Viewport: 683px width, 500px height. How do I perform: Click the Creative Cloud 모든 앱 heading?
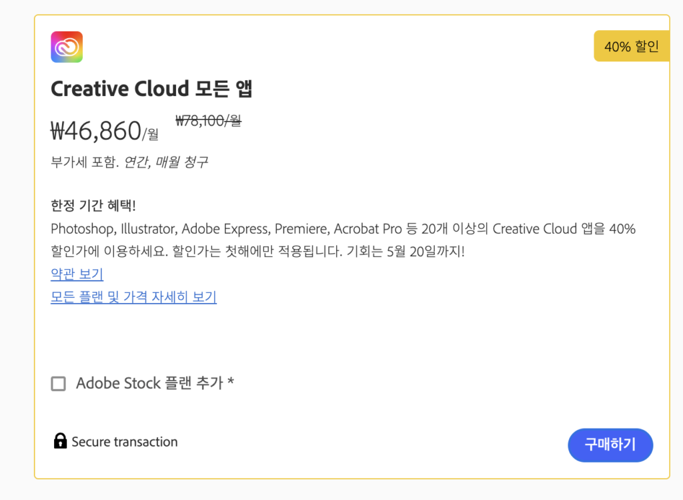point(151,89)
